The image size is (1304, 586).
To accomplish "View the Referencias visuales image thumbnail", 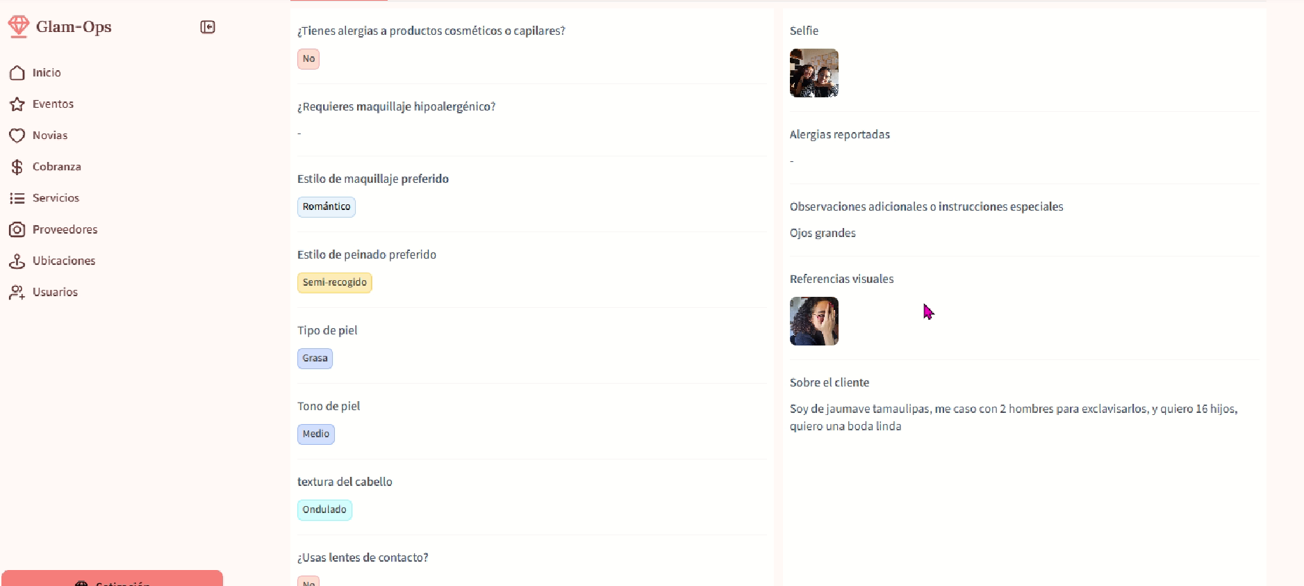I will click(x=814, y=321).
